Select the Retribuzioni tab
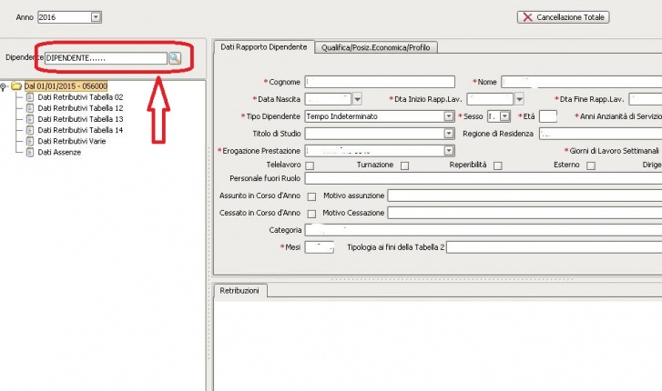662x391 pixels. (239, 291)
